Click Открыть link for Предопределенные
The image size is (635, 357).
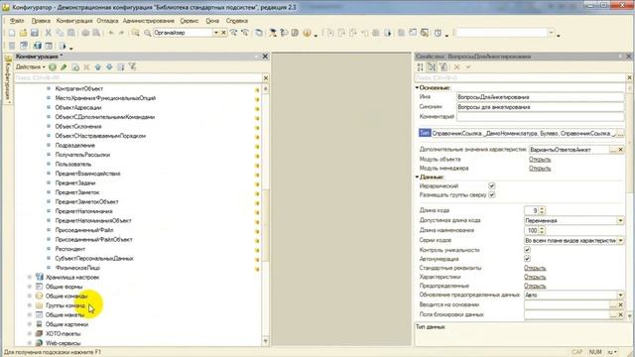[535, 286]
